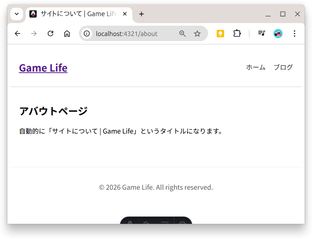Screen dimensions: 312x240
Task: Reload the current page
Action: (51, 34)
